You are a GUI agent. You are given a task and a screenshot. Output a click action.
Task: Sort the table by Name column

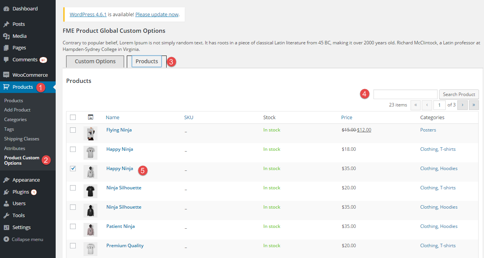(112, 117)
